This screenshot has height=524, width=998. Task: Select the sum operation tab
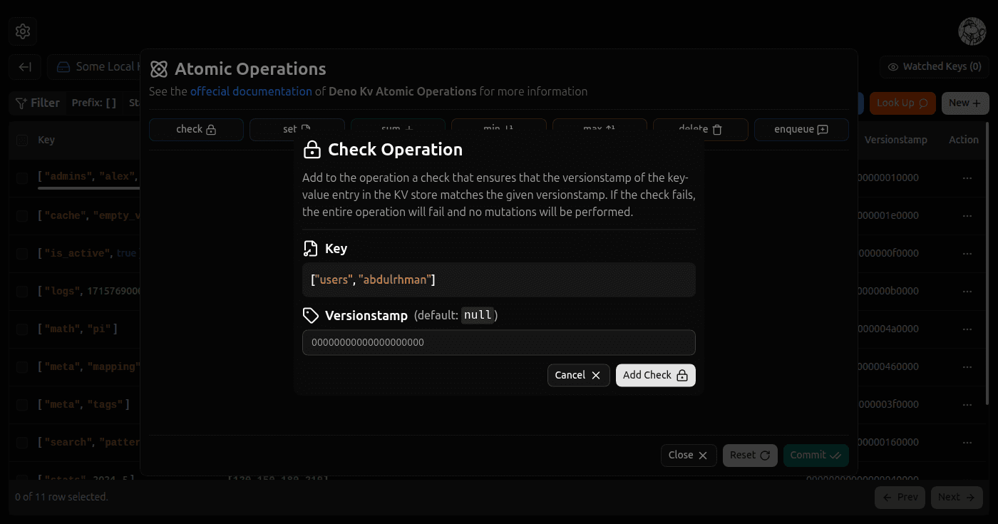tap(398, 129)
